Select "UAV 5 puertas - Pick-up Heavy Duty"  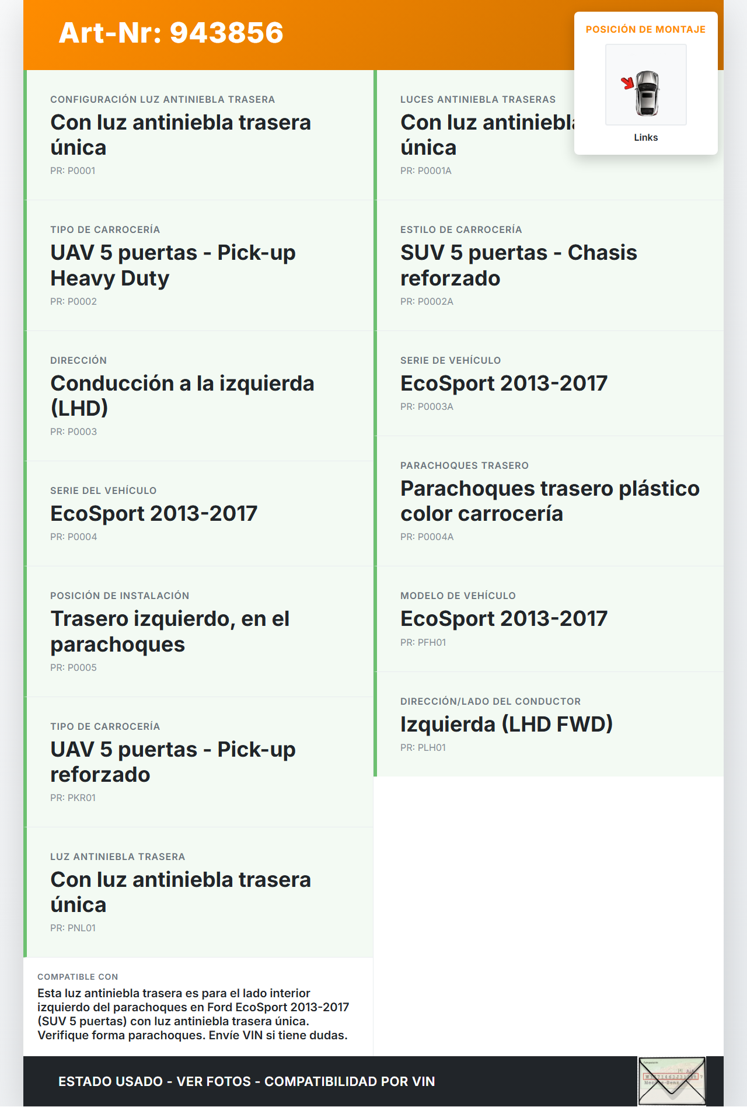click(173, 265)
